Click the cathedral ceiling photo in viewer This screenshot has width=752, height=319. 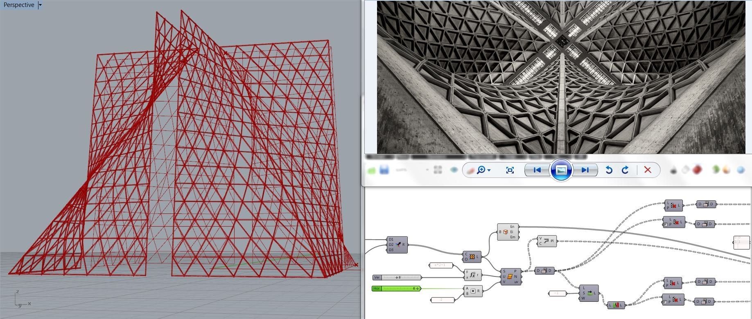(x=561, y=77)
